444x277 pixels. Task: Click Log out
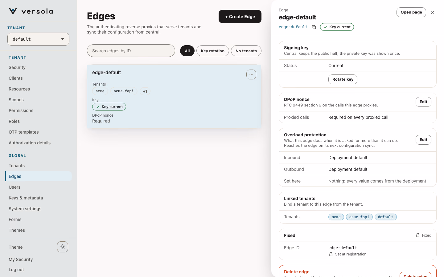[16, 270]
